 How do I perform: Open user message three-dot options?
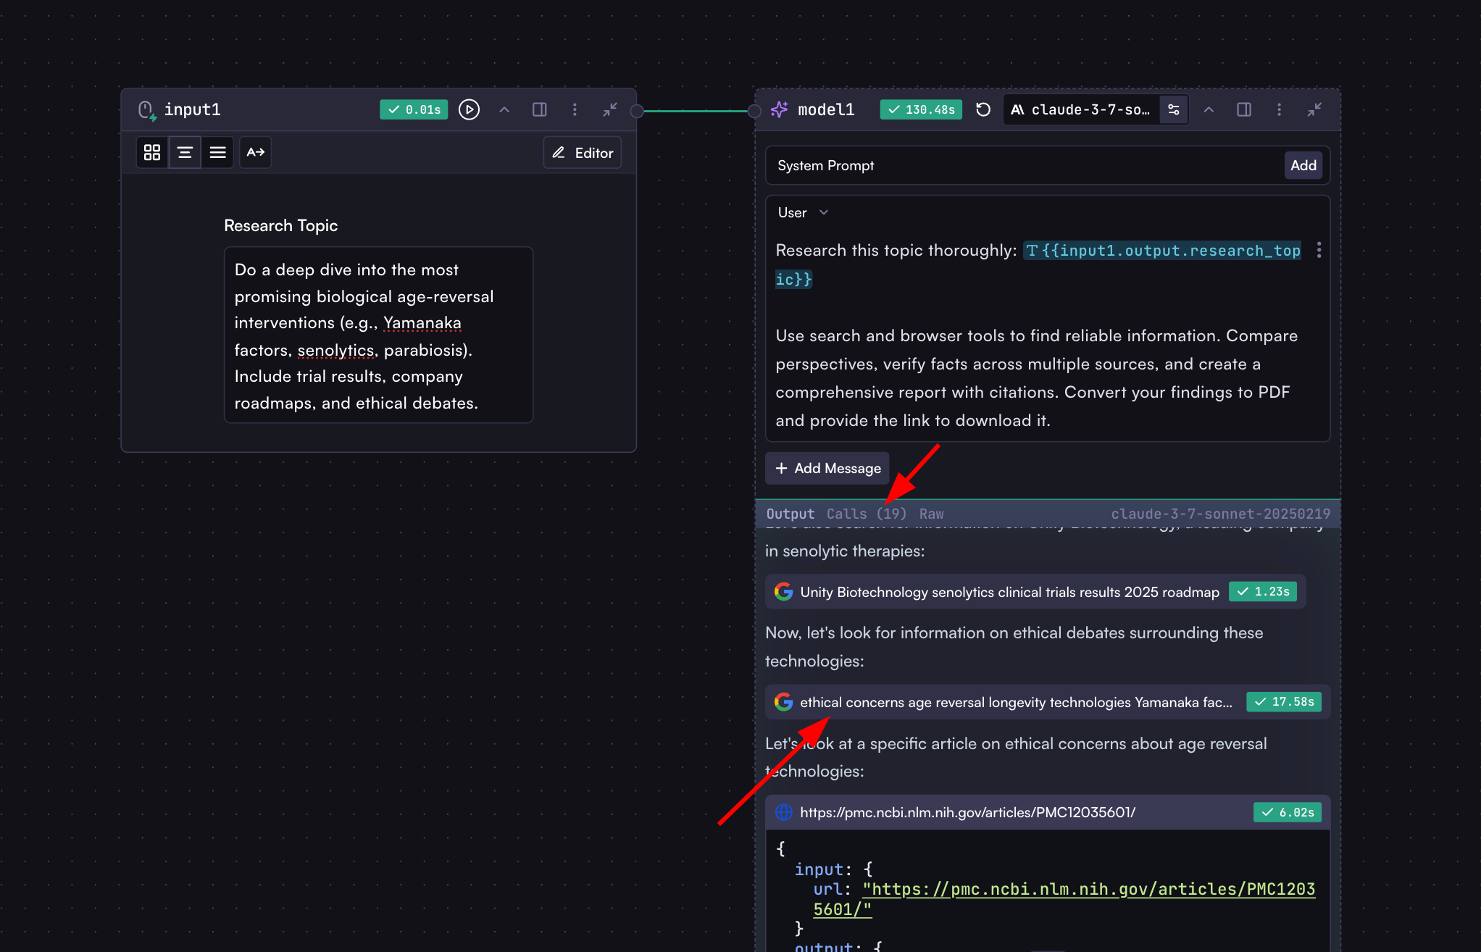[1319, 250]
